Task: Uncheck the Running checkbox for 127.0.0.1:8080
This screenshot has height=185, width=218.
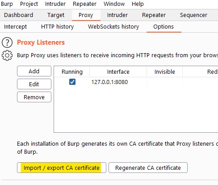Action: (x=72, y=82)
